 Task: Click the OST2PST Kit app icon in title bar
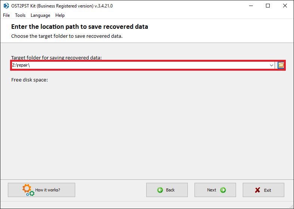coord(6,6)
